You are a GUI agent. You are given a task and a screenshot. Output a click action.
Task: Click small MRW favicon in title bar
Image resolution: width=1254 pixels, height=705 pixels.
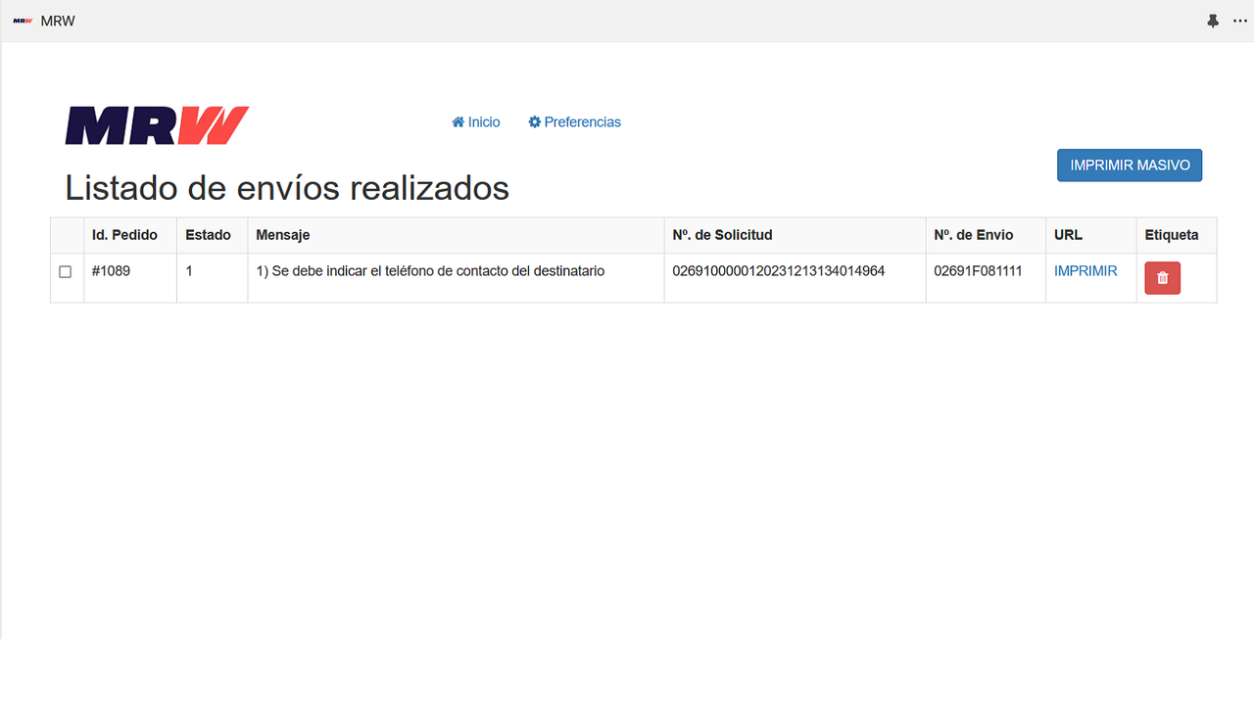click(x=23, y=21)
